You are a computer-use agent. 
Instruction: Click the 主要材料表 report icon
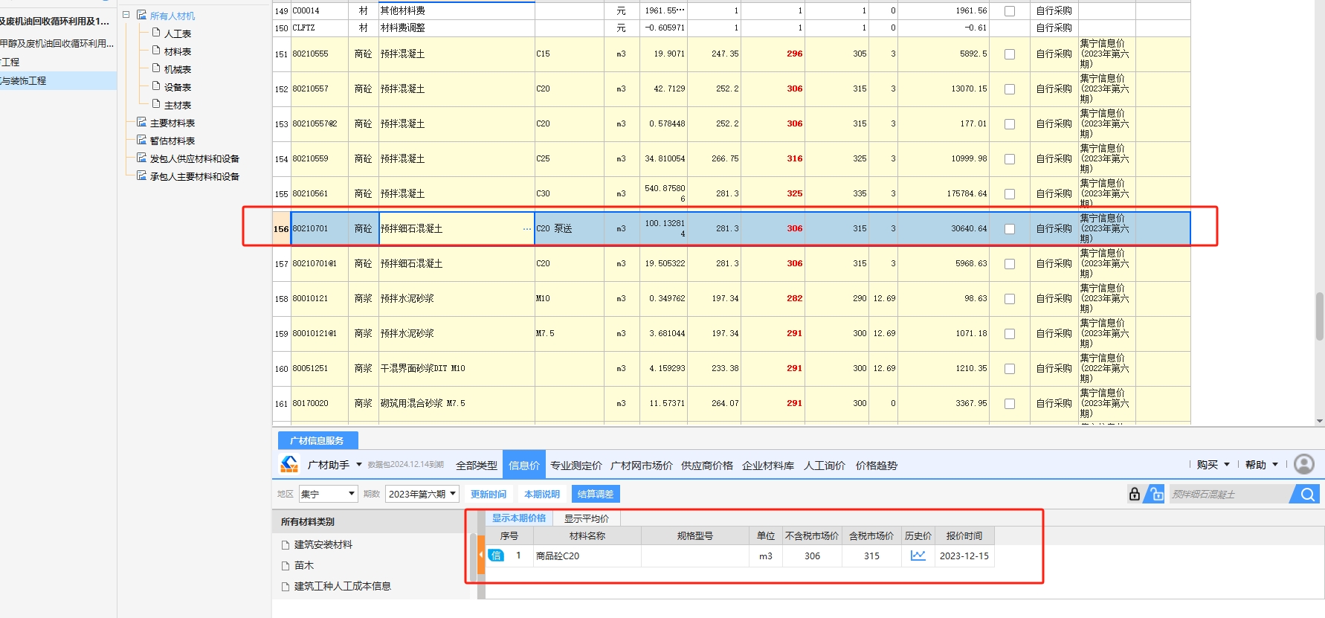pos(141,122)
